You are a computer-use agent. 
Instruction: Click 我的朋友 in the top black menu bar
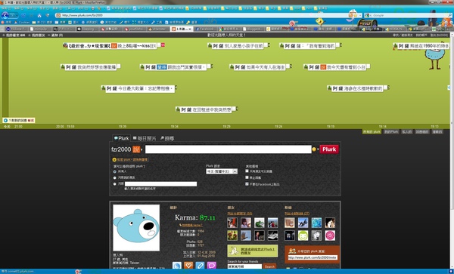[39, 35]
